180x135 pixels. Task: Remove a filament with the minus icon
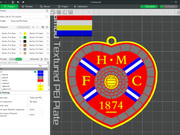coord(37,27)
